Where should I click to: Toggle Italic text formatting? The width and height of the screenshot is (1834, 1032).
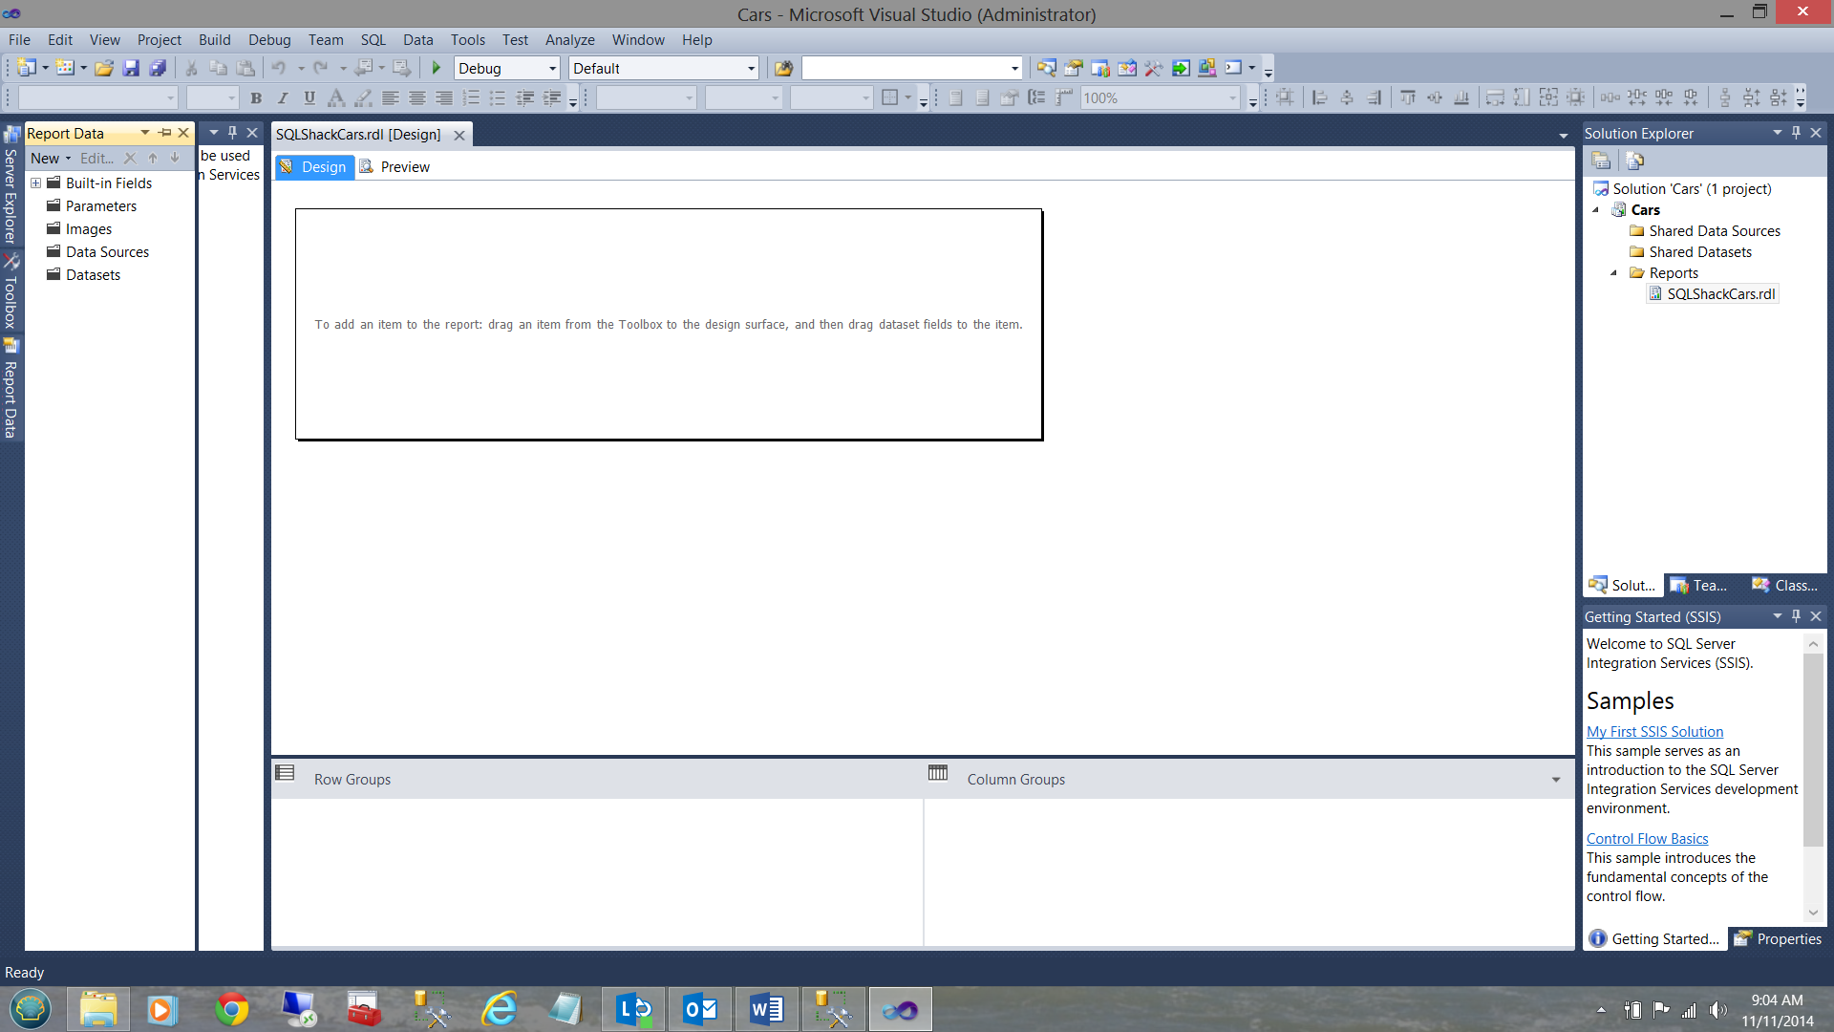tap(283, 97)
